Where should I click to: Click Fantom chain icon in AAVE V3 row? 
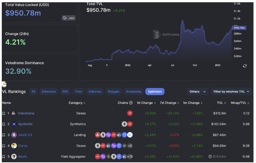[x=124, y=135]
